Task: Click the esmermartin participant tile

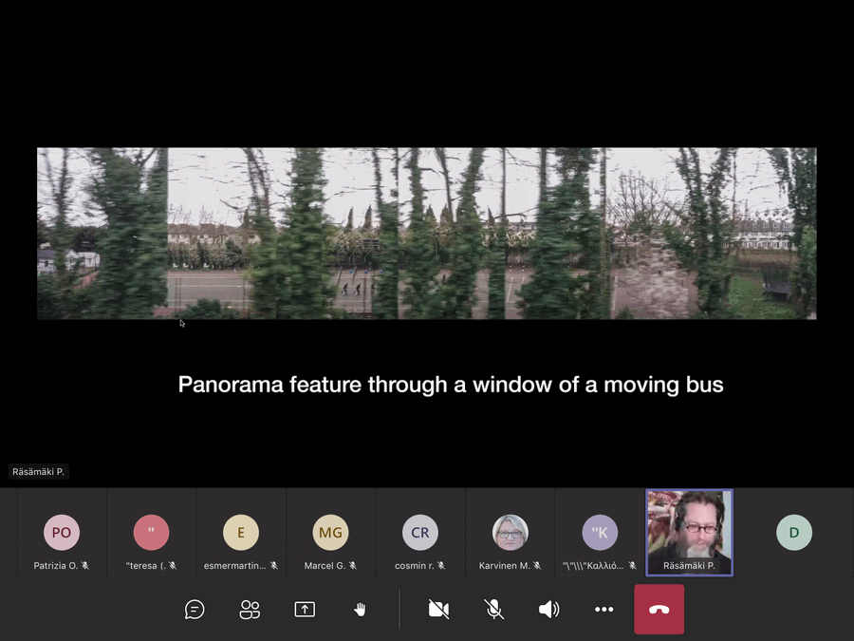Action: coord(241,533)
